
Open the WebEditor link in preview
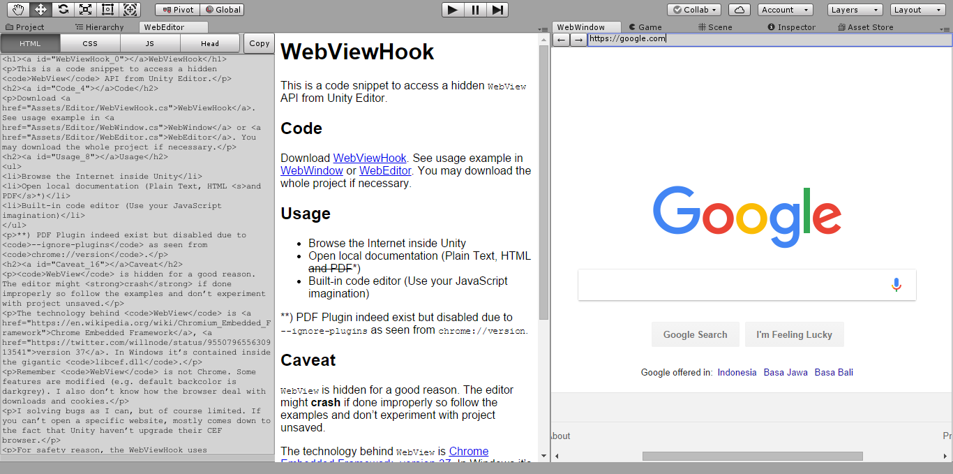385,171
